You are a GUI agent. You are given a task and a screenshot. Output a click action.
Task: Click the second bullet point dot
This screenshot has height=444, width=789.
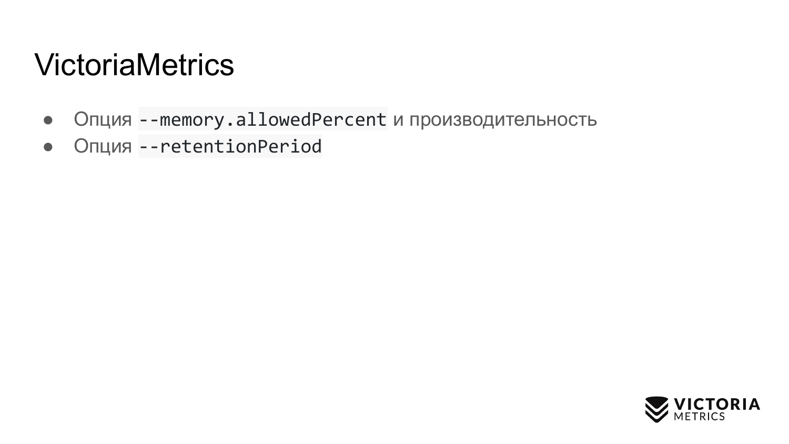click(x=48, y=147)
